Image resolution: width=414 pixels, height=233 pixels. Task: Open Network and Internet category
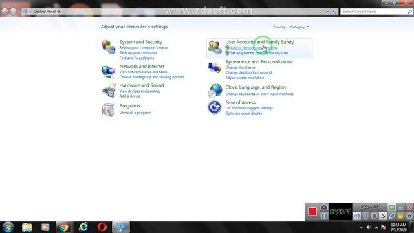(x=142, y=66)
